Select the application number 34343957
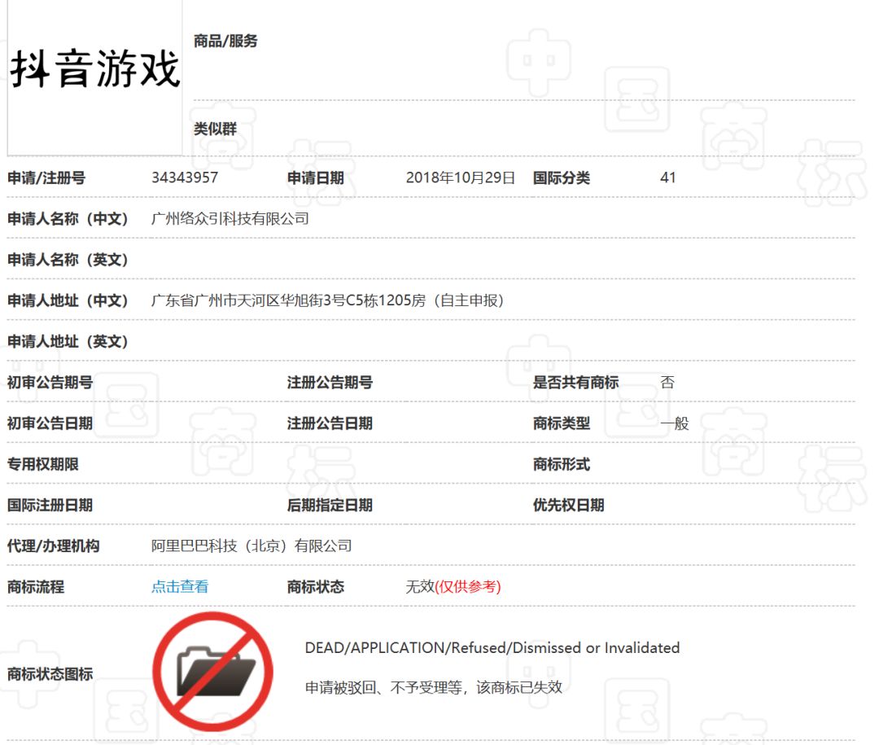Viewport: 879px width, 745px height. pyautogui.click(x=185, y=177)
